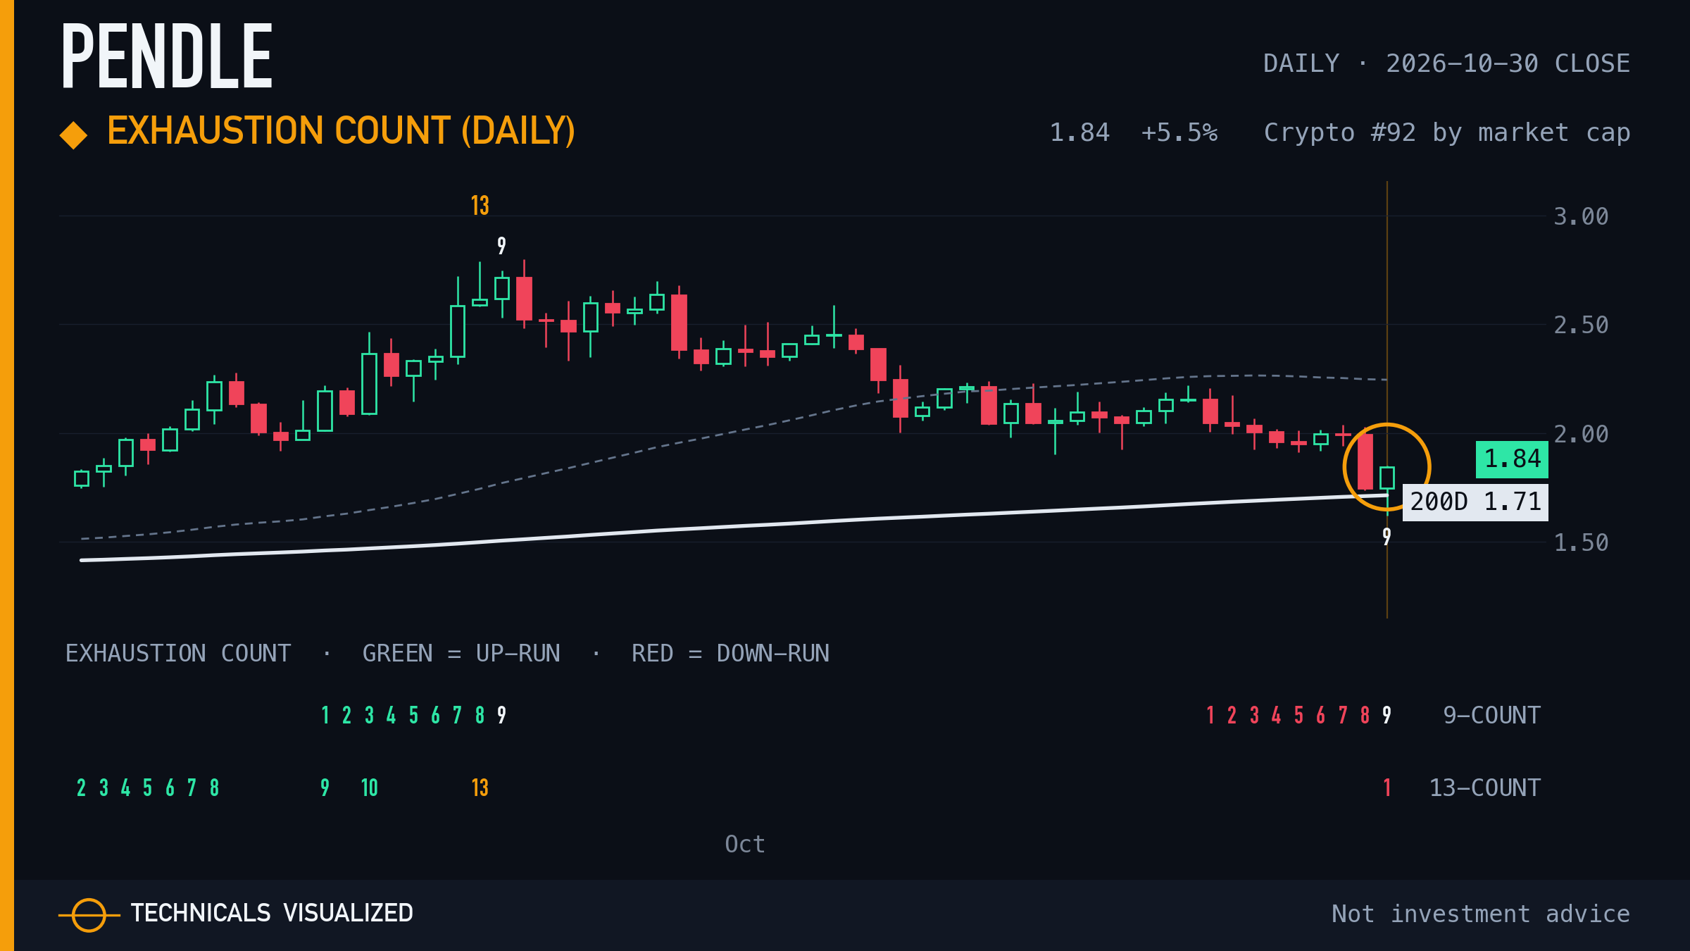Click the TECHNICALS VISUALIZED brand text
The width and height of the screenshot is (1690, 951).
click(x=272, y=914)
